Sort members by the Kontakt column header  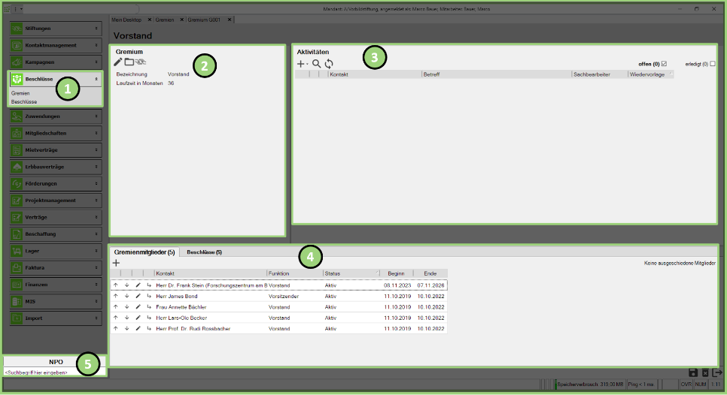[211, 273]
